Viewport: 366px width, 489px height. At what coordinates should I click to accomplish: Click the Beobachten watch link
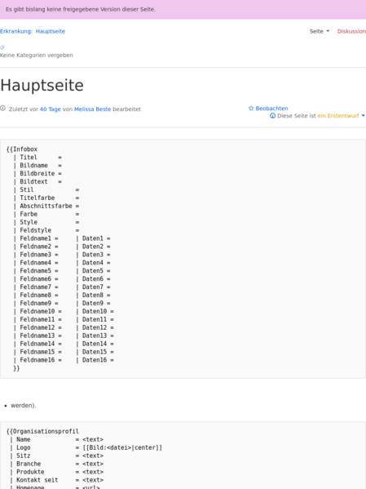271,109
